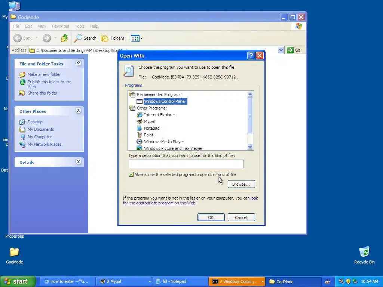The height and width of the screenshot is (287, 383).
Task: Click the Up folder icon in toolbar
Action: (64, 38)
